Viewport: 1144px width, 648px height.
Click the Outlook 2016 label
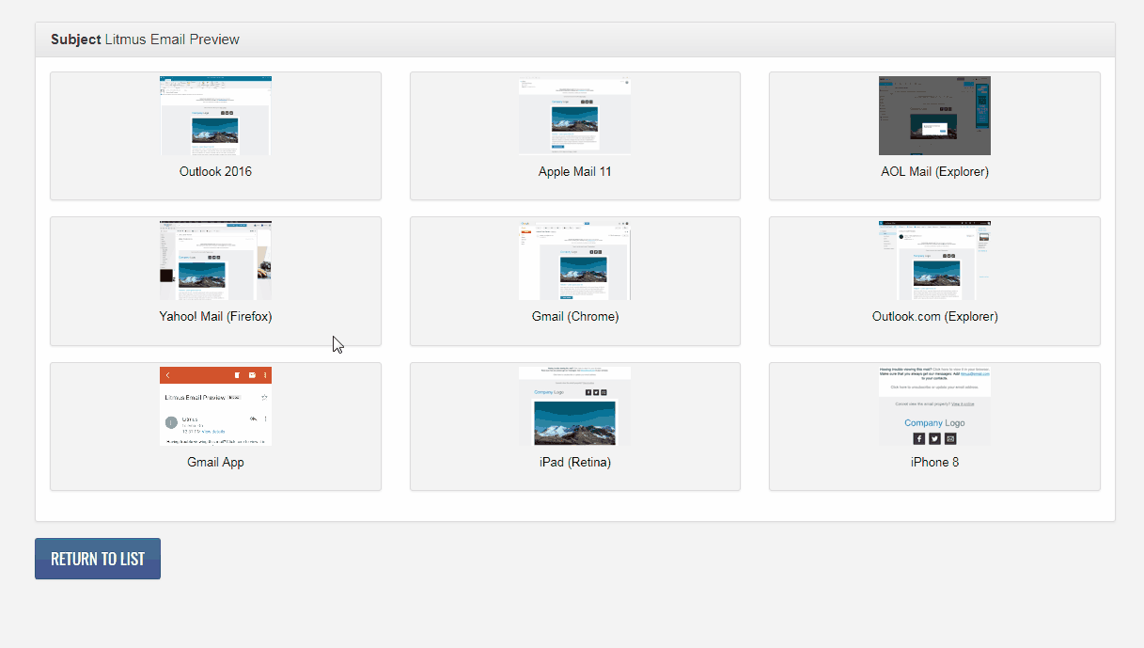(x=215, y=172)
